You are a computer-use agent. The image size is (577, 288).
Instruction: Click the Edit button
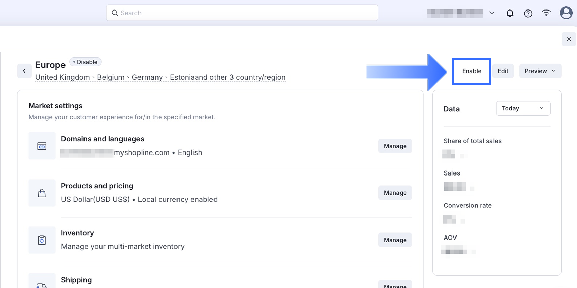click(503, 71)
